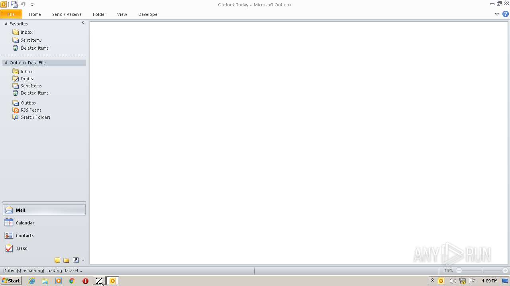Switch to the Folder tab
The image size is (510, 286).
pos(100,14)
